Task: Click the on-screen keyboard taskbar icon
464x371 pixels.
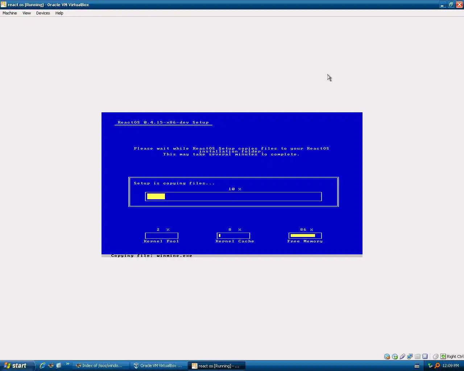Action: [417, 366]
